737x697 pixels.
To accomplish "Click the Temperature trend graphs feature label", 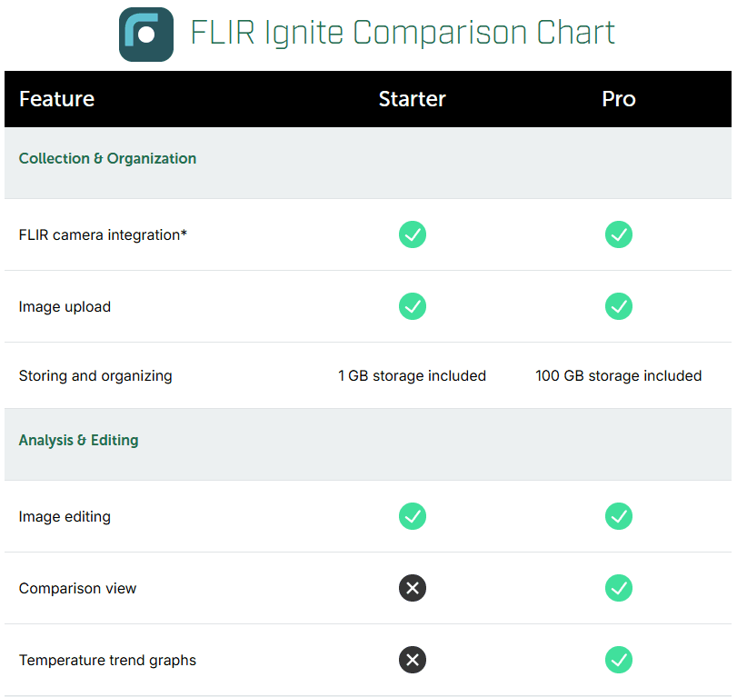I will pyautogui.click(x=107, y=660).
